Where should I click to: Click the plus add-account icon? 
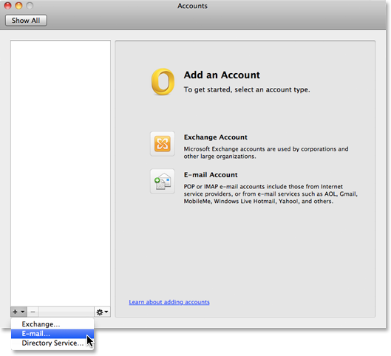(16, 312)
